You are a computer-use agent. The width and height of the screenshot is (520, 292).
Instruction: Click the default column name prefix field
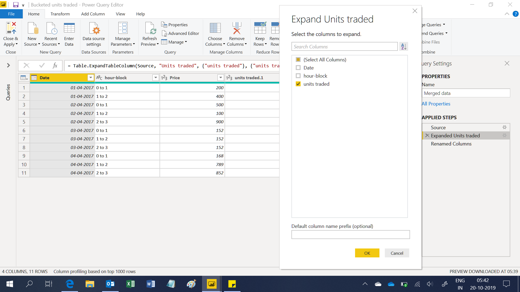click(x=350, y=234)
